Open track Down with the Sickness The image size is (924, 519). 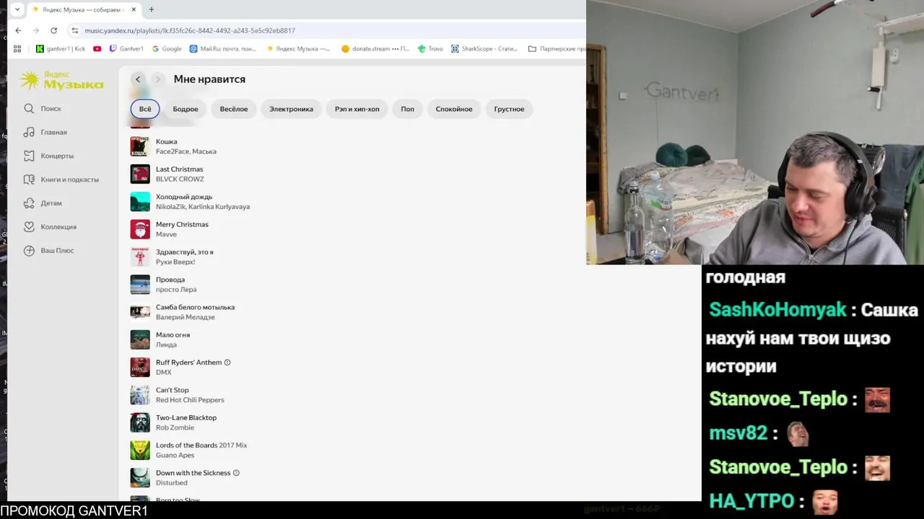pyautogui.click(x=193, y=473)
